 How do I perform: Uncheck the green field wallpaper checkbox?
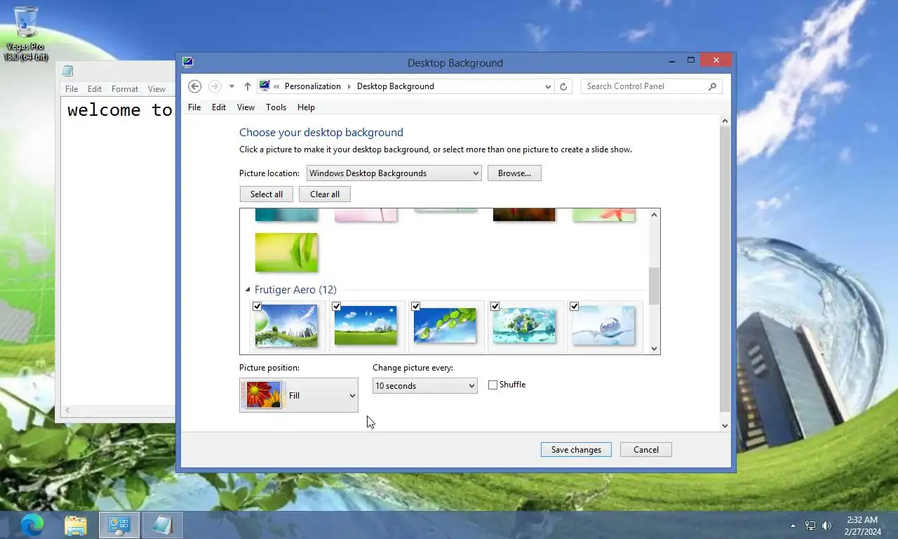[x=336, y=307]
